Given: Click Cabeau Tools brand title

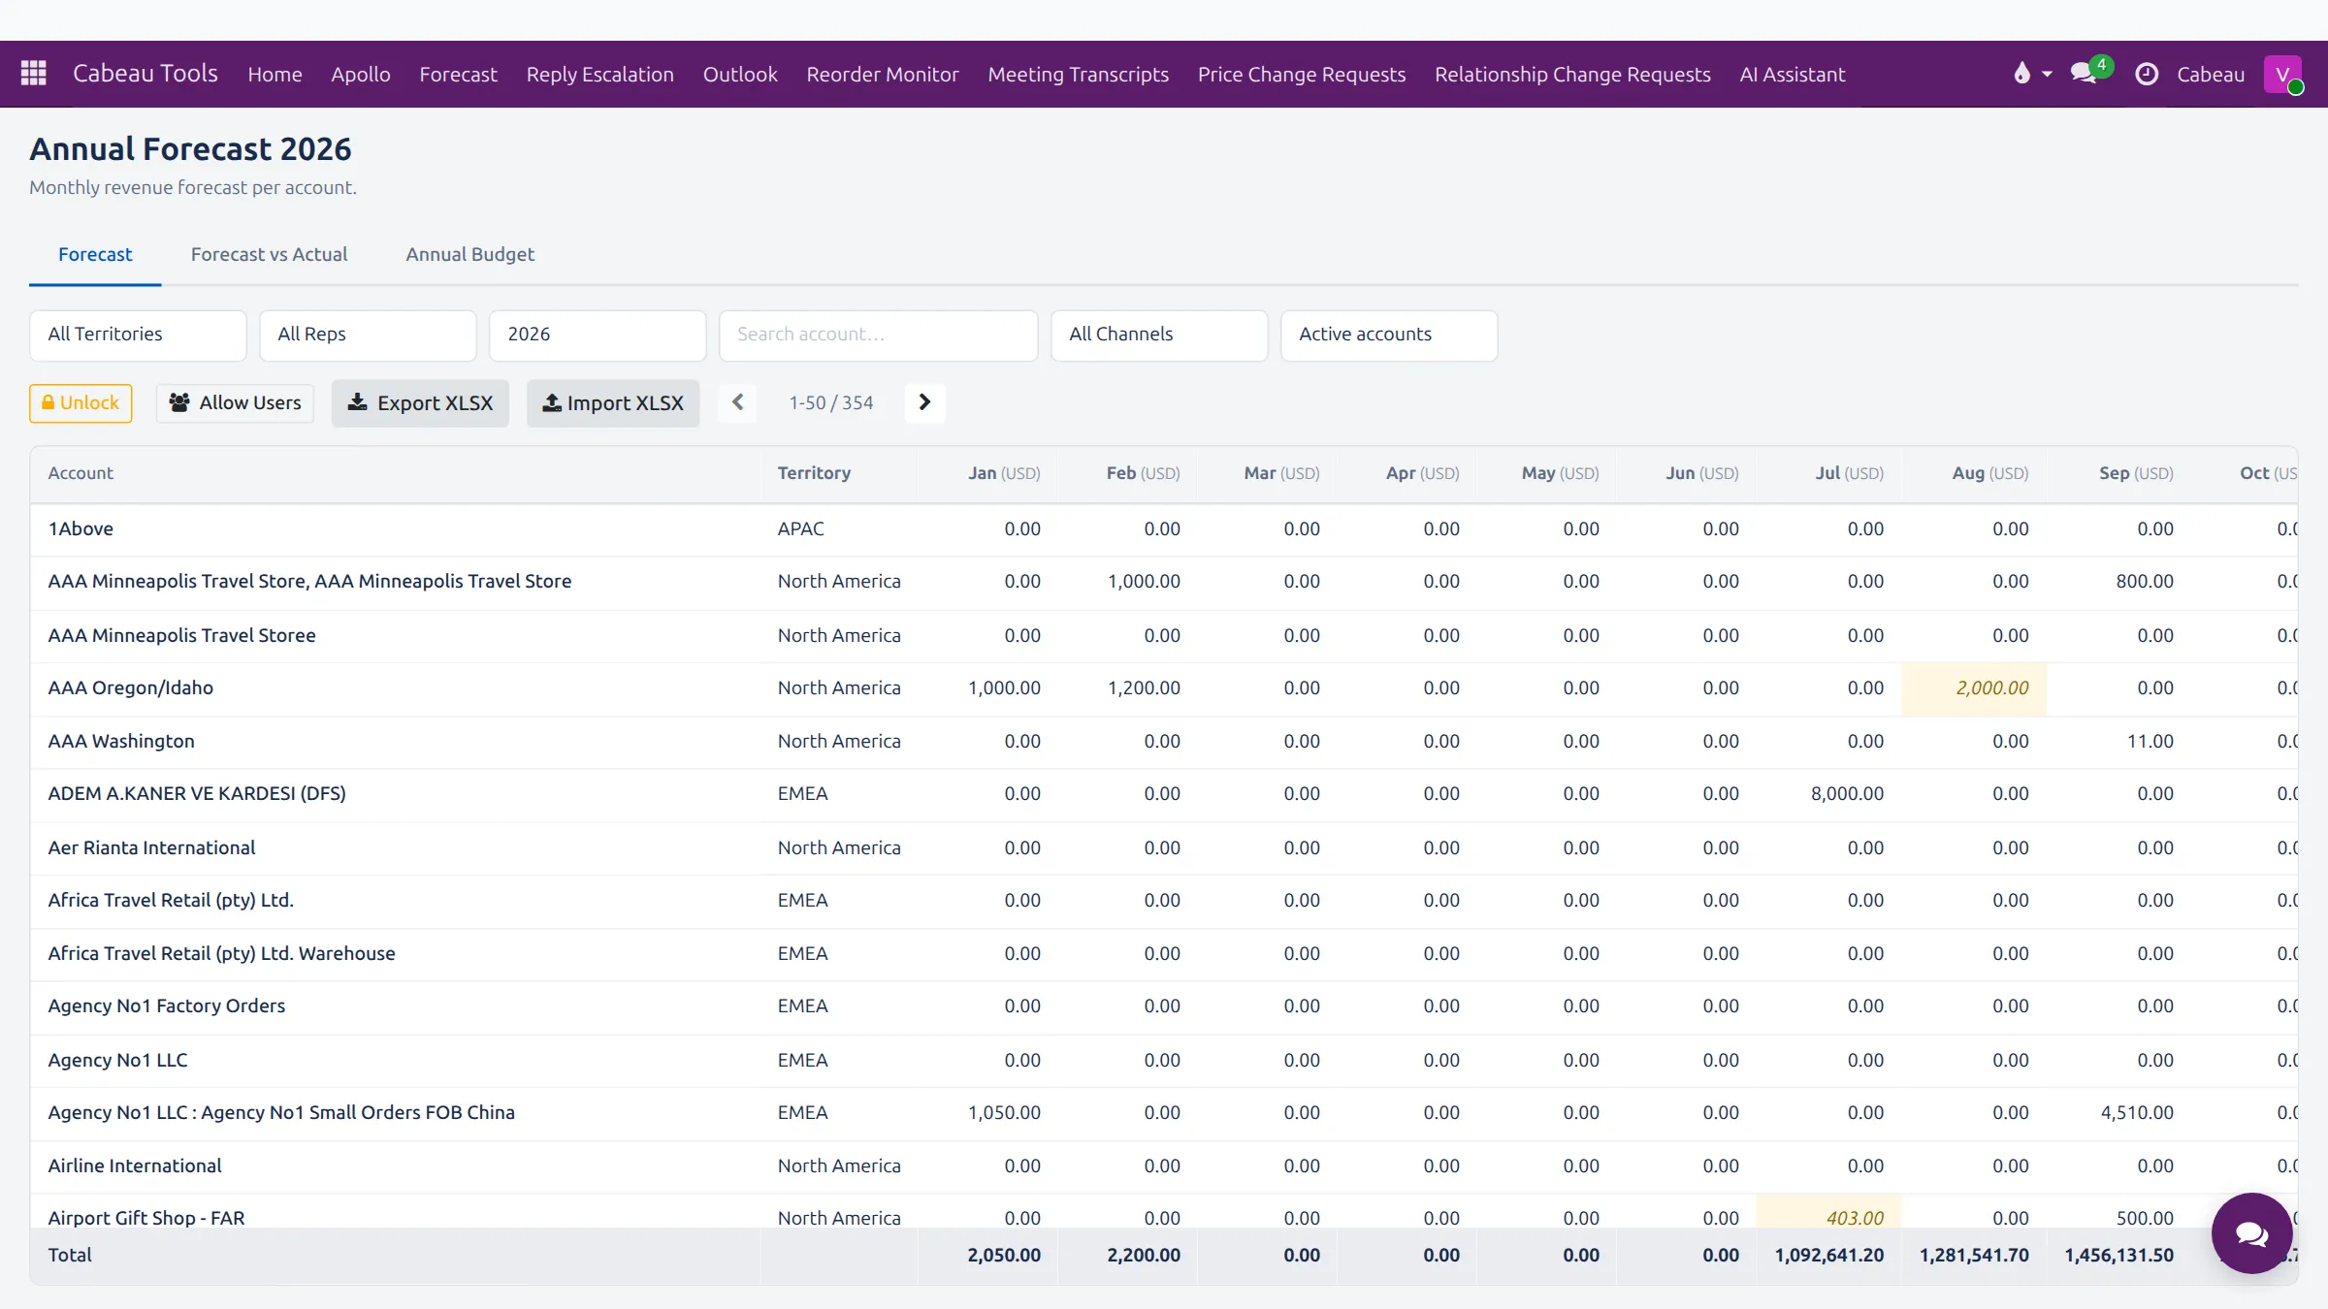Looking at the screenshot, I should [x=145, y=74].
